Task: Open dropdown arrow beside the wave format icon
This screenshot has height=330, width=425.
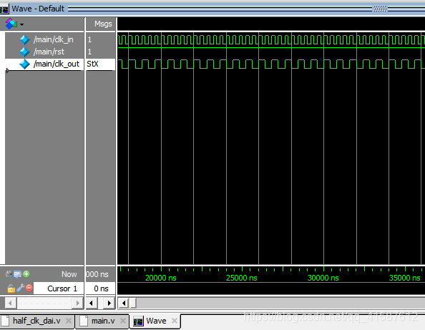Action: pos(21,24)
